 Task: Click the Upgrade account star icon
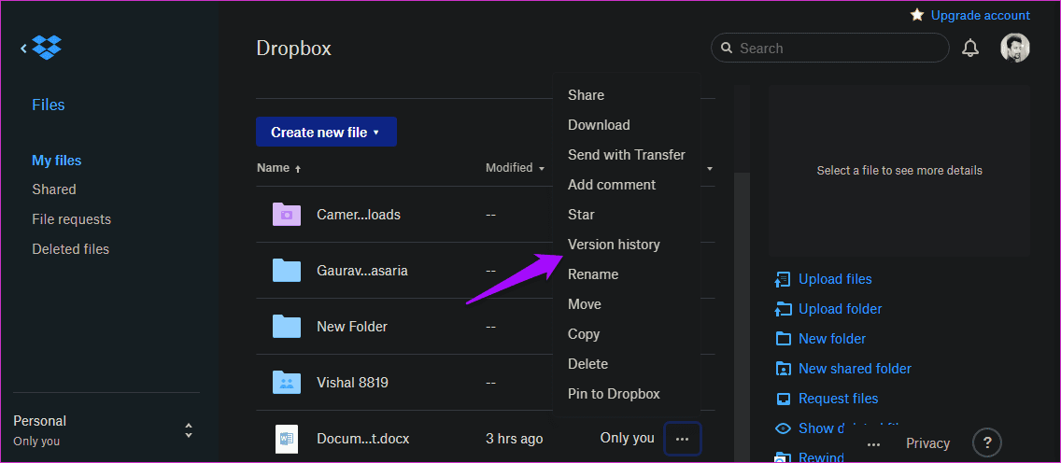click(917, 15)
